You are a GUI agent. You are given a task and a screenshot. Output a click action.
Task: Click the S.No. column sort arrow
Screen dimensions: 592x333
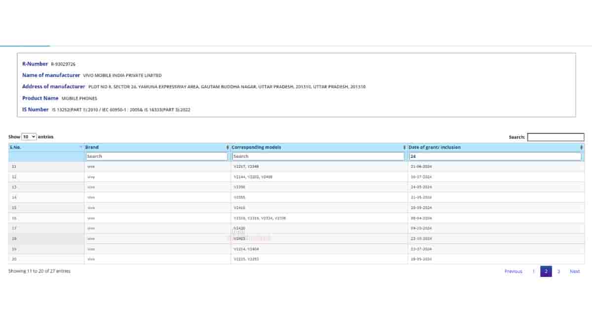[81, 148]
